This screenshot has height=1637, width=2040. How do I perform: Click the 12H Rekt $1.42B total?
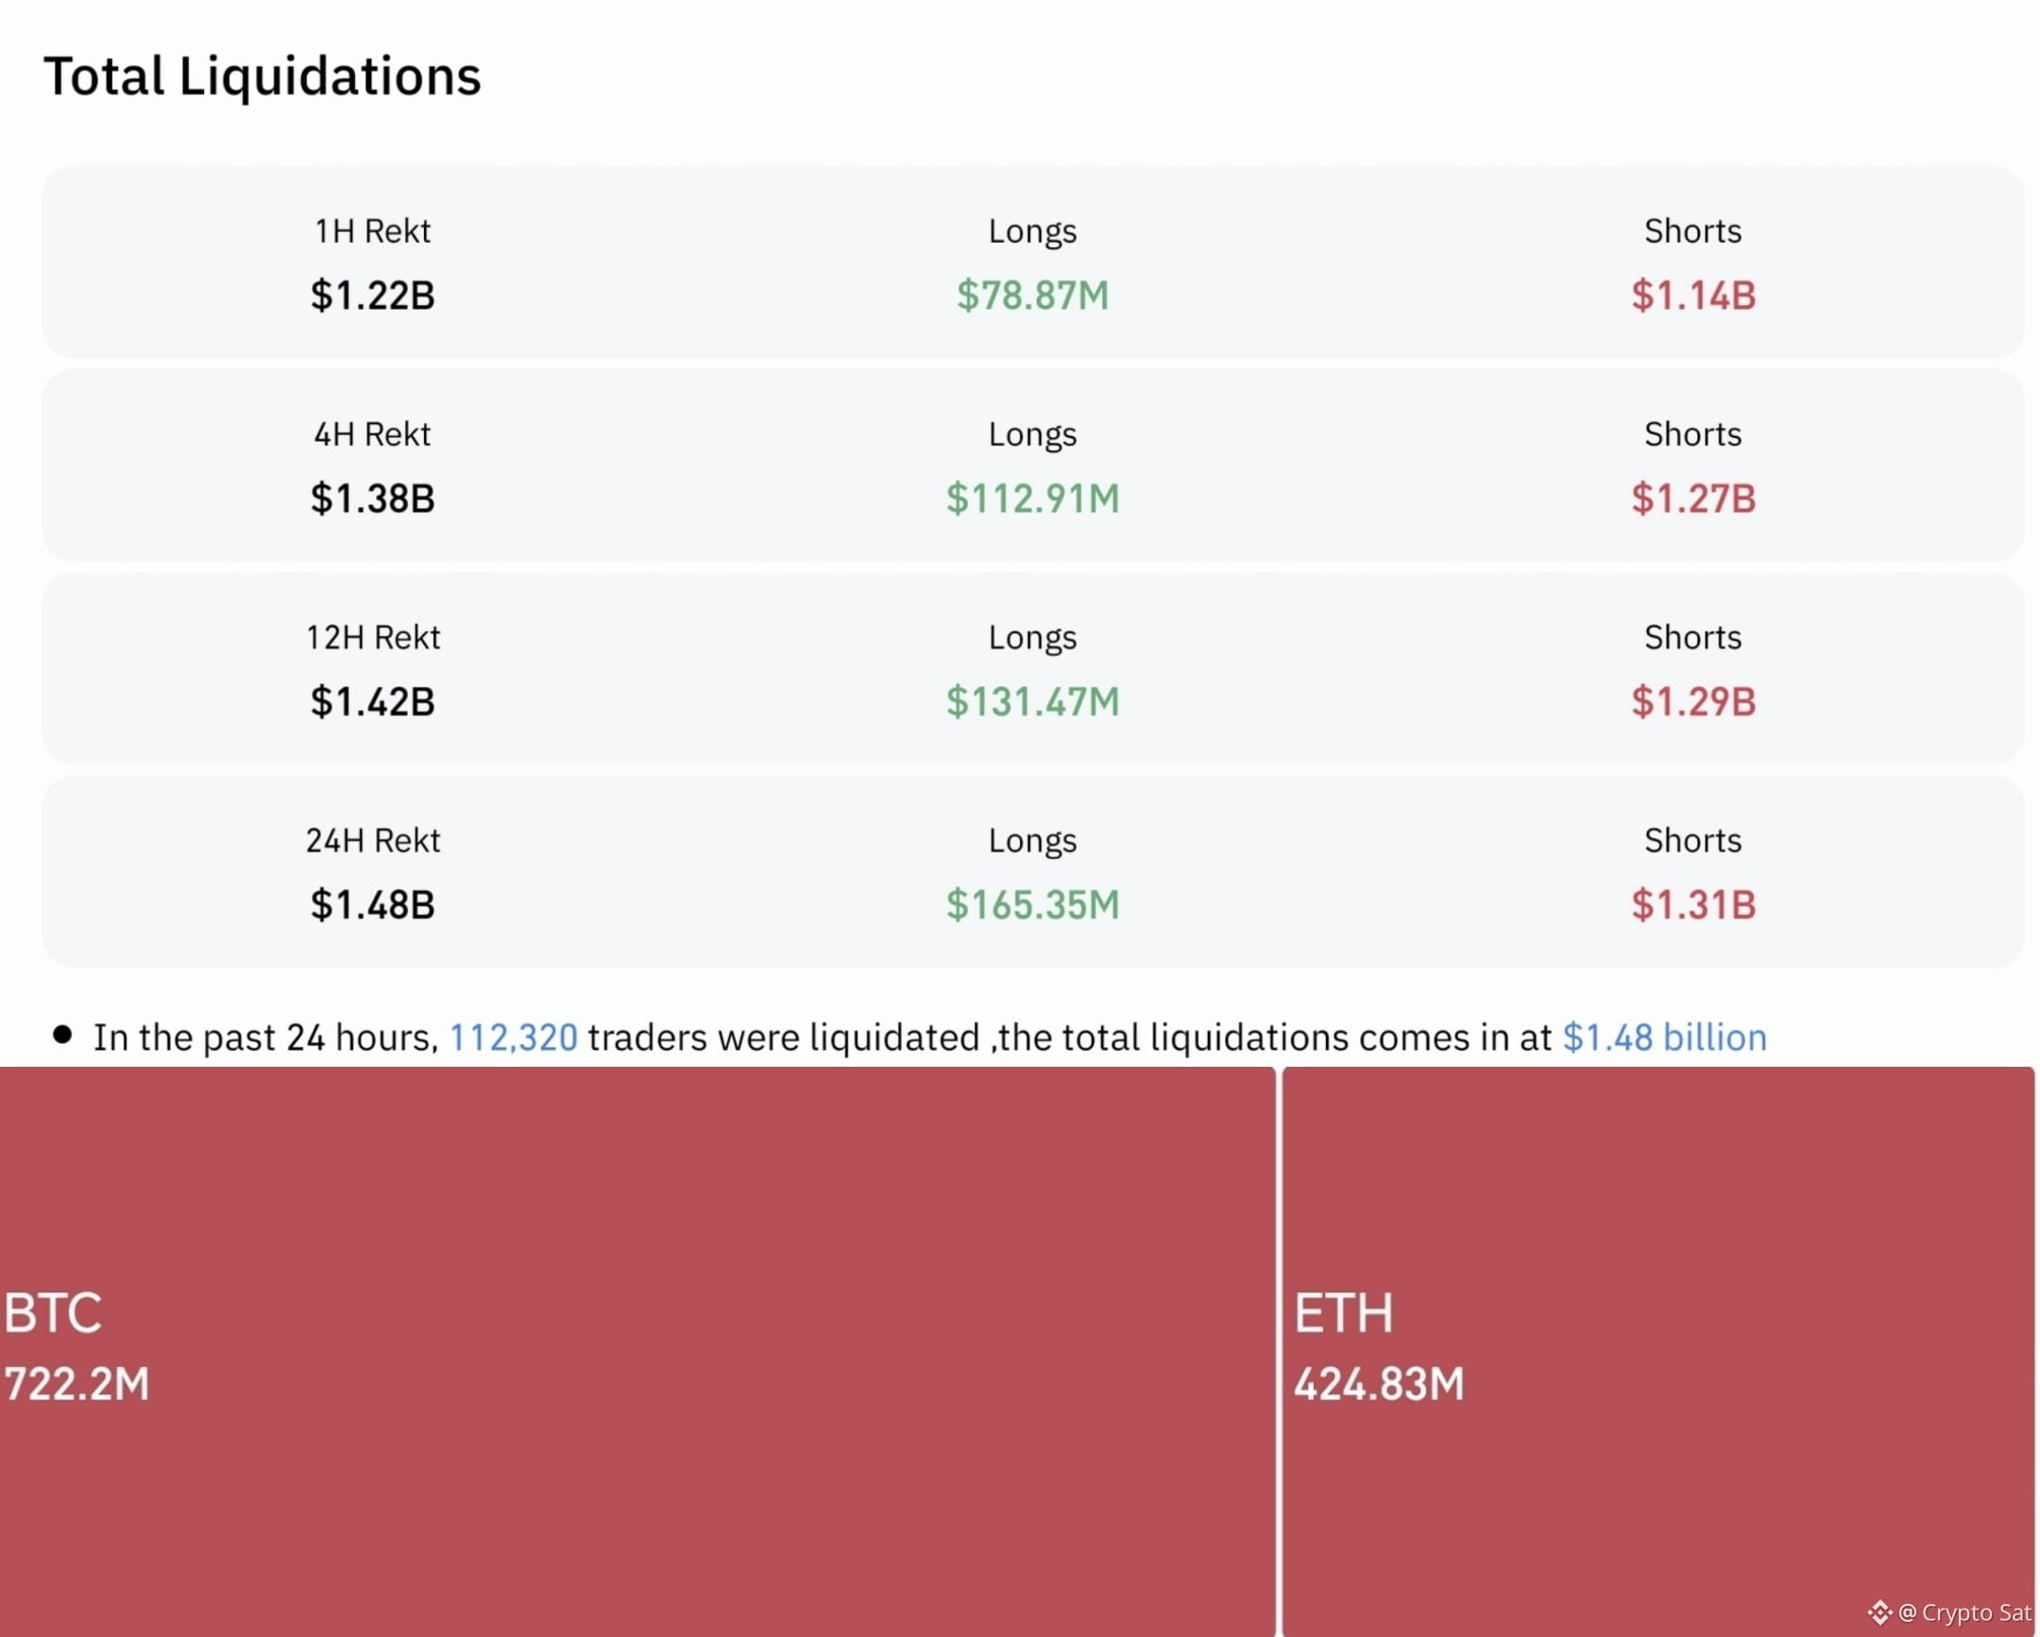pos(373,701)
